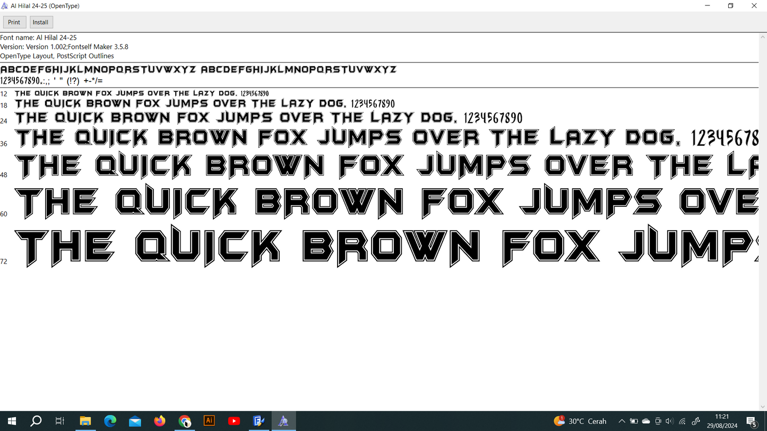The width and height of the screenshot is (767, 431).
Task: Click the clock showing 11:21
Action: click(722, 421)
